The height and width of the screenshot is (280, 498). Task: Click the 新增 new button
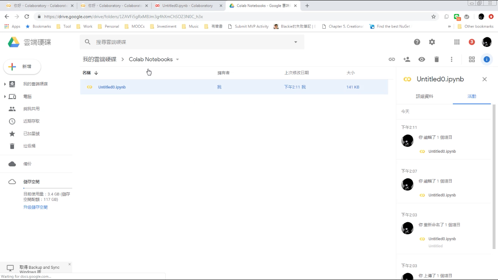[x=22, y=67]
